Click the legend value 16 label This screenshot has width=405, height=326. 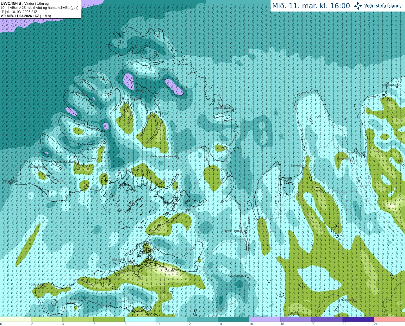251,324
